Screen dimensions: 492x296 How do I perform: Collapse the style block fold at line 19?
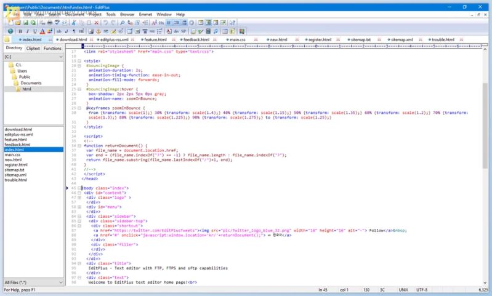tap(79, 61)
